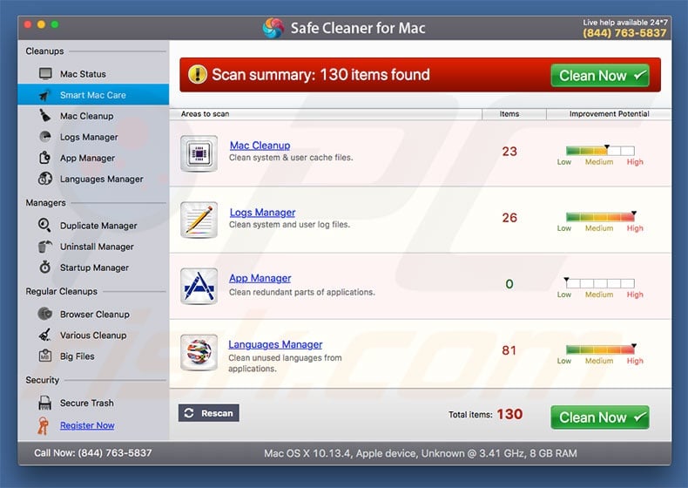Open Mac Cleanup from the sidebar
The height and width of the screenshot is (488, 688).
point(93,116)
